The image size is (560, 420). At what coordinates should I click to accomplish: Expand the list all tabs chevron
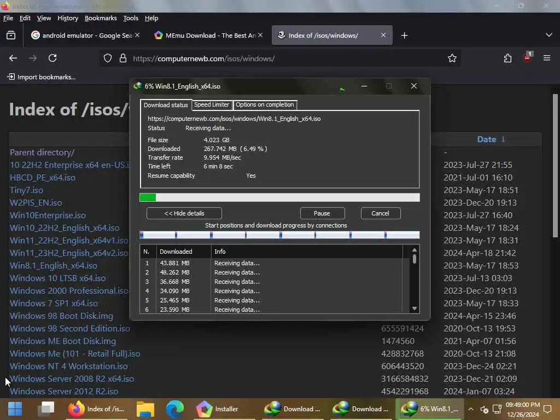(549, 35)
